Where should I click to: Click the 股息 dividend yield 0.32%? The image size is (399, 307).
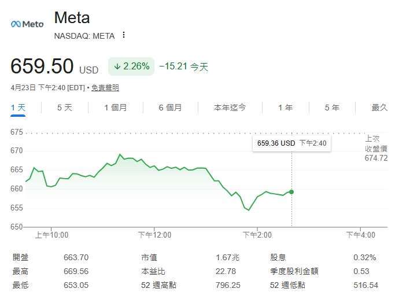[364, 257]
